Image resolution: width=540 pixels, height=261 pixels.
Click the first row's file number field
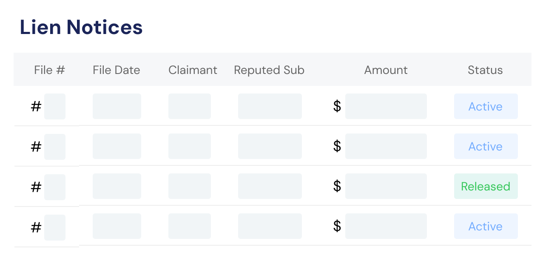[x=55, y=106]
